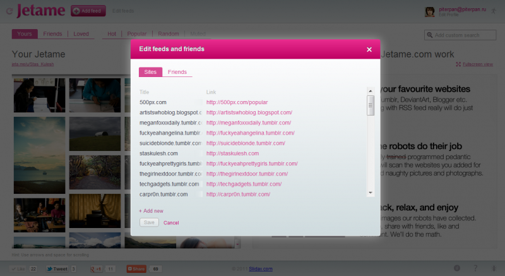Click the techgadgets.tumblr.com title field
505x276 pixels.
(x=170, y=184)
